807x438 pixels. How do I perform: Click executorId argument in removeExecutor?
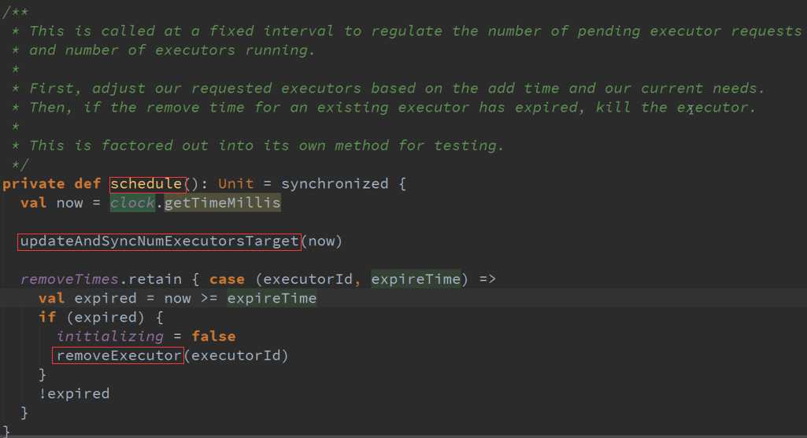[235, 355]
